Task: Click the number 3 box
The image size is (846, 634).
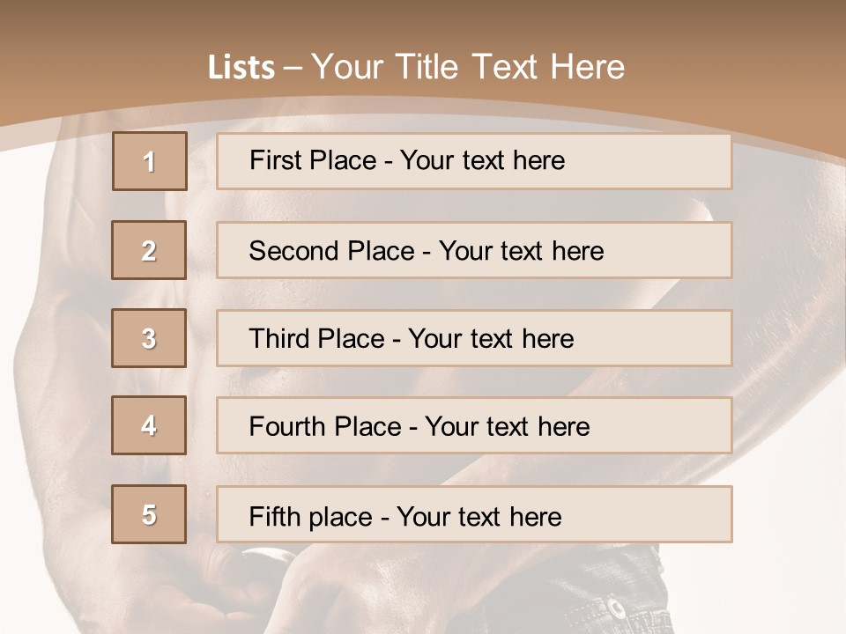Action: click(149, 338)
